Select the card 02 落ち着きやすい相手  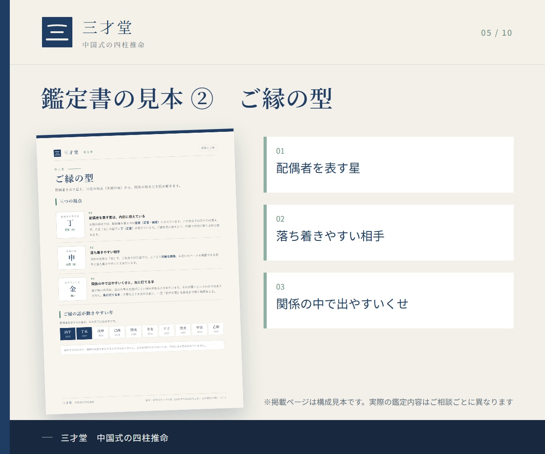click(389, 232)
